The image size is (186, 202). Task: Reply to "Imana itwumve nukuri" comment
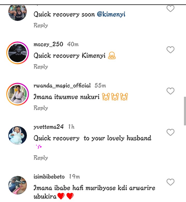(41, 108)
